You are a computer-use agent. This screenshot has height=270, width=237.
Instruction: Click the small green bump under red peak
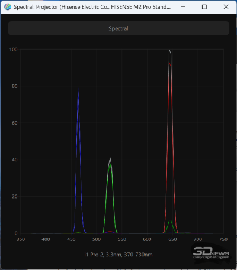pyautogui.click(x=170, y=220)
